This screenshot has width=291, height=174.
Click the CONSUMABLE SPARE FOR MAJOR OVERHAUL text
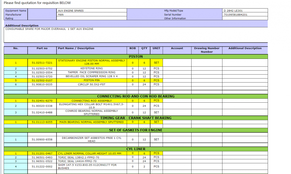point(49,29)
